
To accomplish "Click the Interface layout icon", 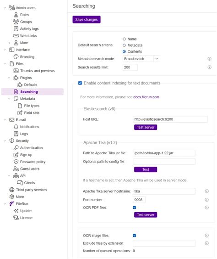I will tap(12, 50).
